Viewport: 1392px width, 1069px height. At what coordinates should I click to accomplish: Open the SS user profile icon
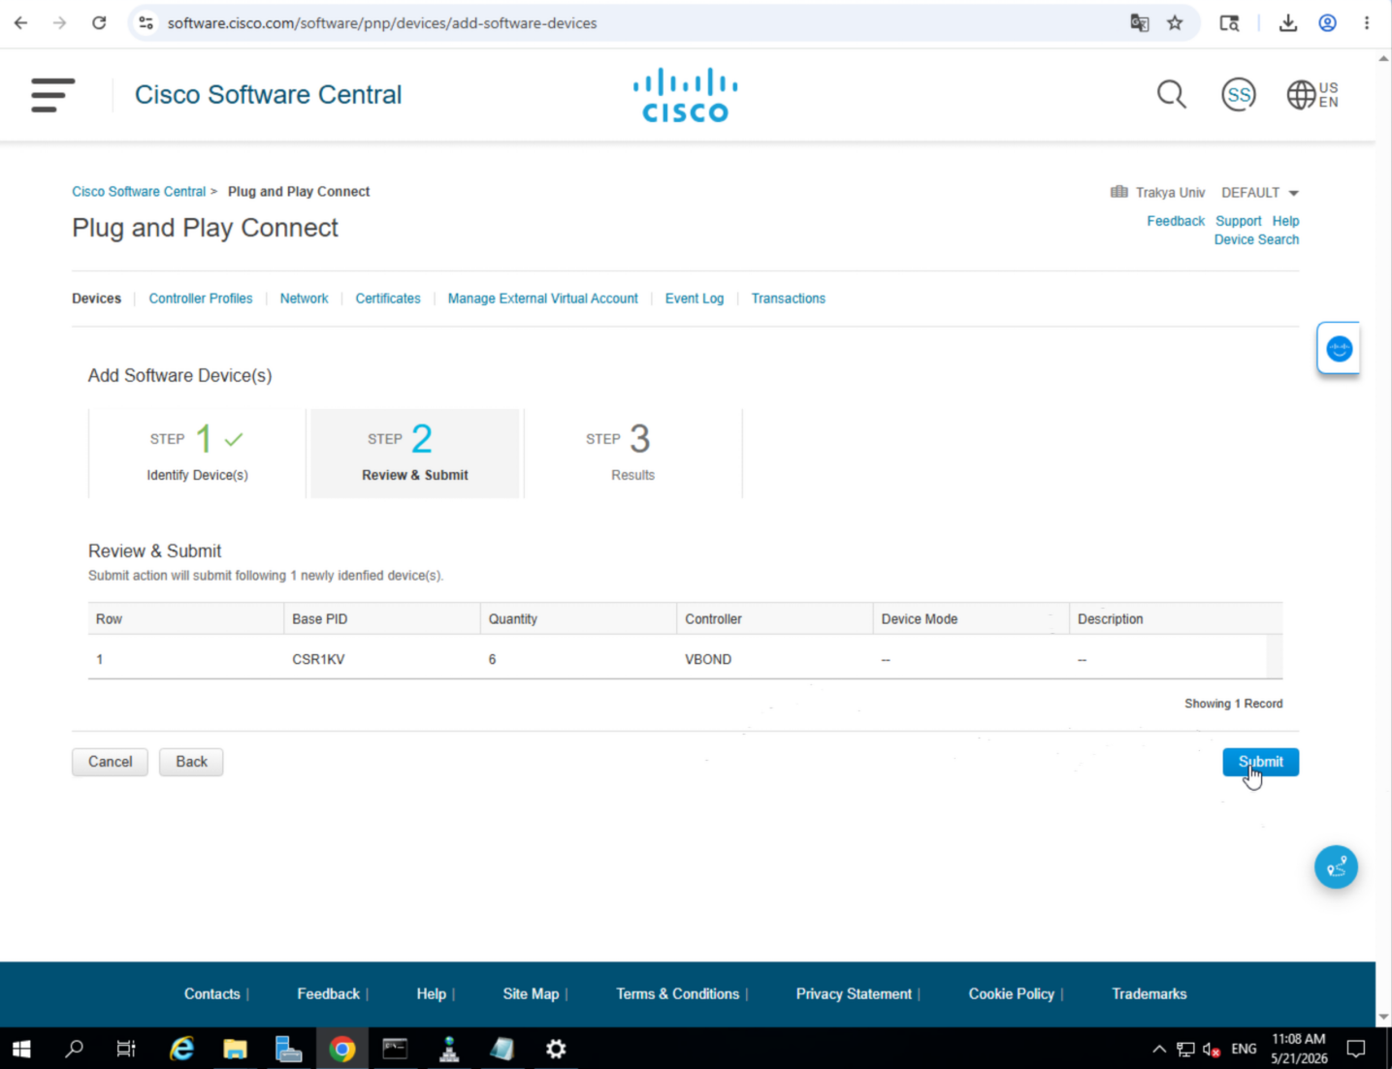click(x=1239, y=95)
